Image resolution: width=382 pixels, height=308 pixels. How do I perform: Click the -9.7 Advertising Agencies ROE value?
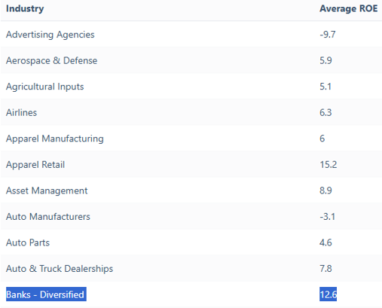coord(328,35)
